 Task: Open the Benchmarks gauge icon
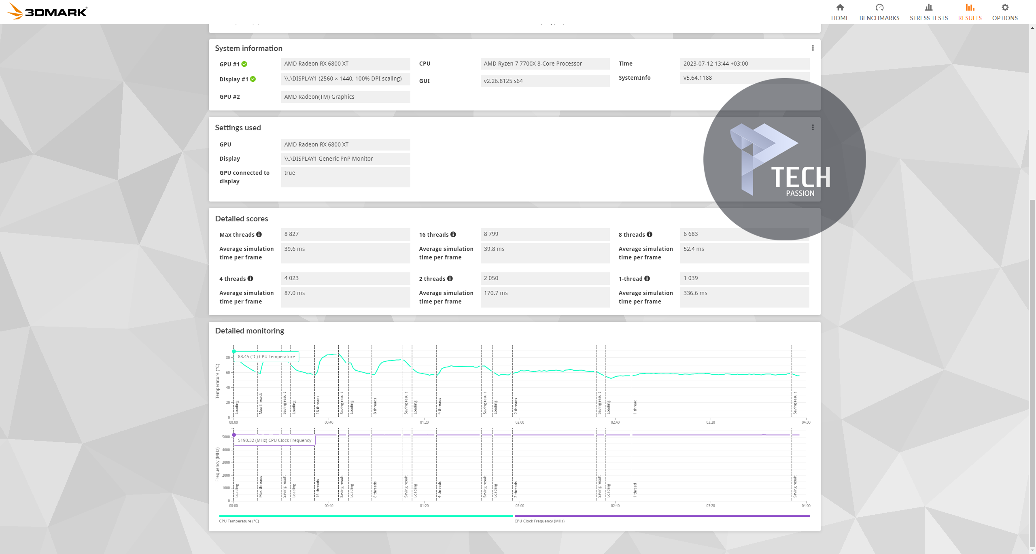[x=879, y=8]
